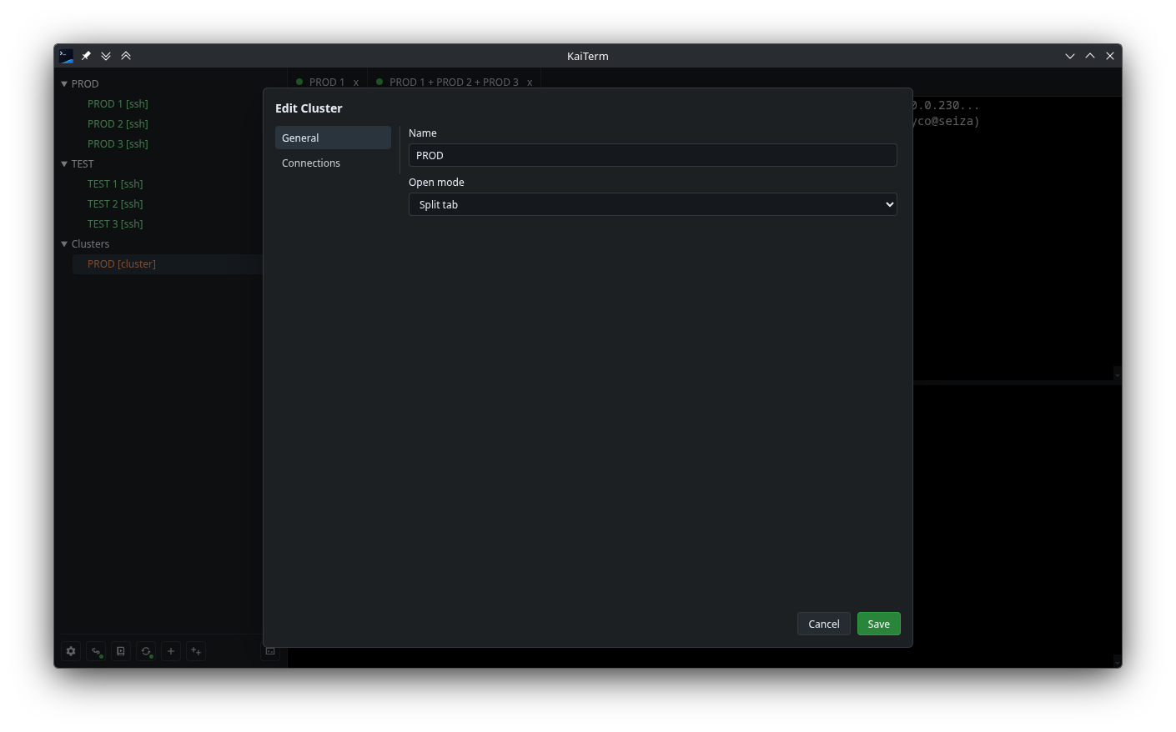The image size is (1176, 732).
Task: Collapse the TEST group in sidebar
Action: [x=64, y=164]
